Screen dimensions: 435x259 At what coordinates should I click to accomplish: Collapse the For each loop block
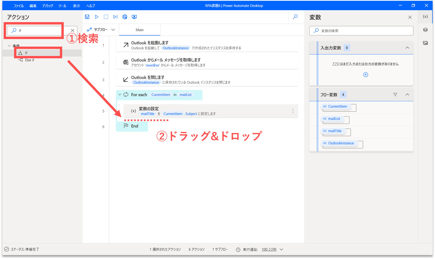point(120,95)
